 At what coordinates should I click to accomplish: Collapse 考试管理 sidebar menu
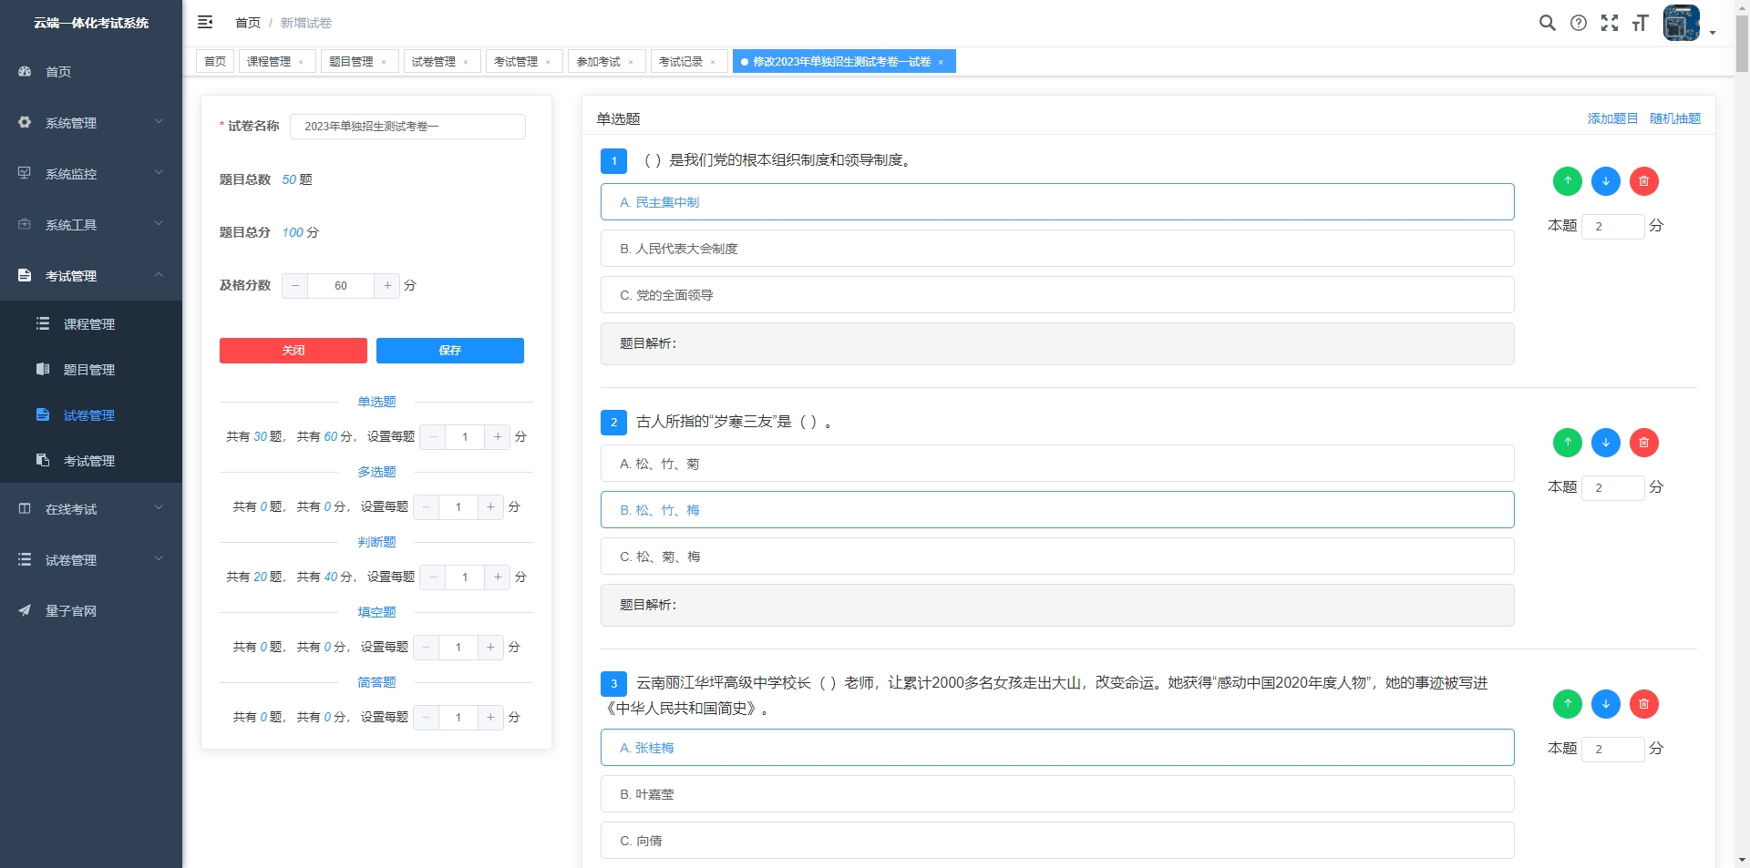[x=91, y=276]
